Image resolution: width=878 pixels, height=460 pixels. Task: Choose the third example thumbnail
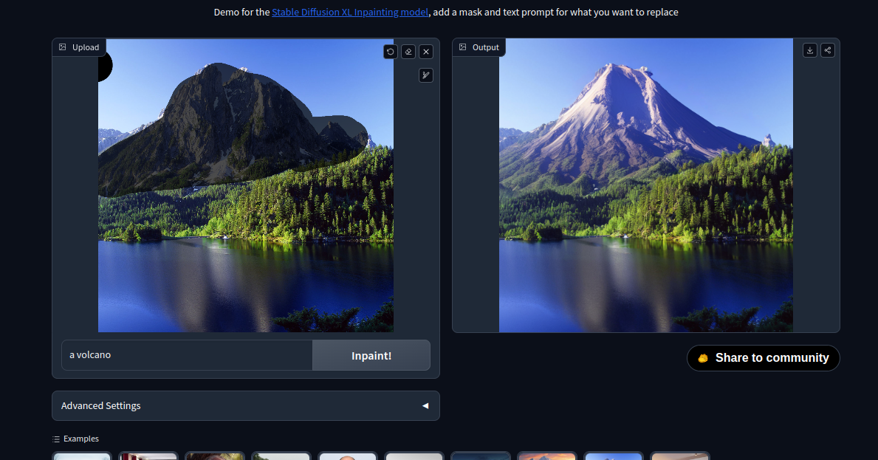click(215, 456)
